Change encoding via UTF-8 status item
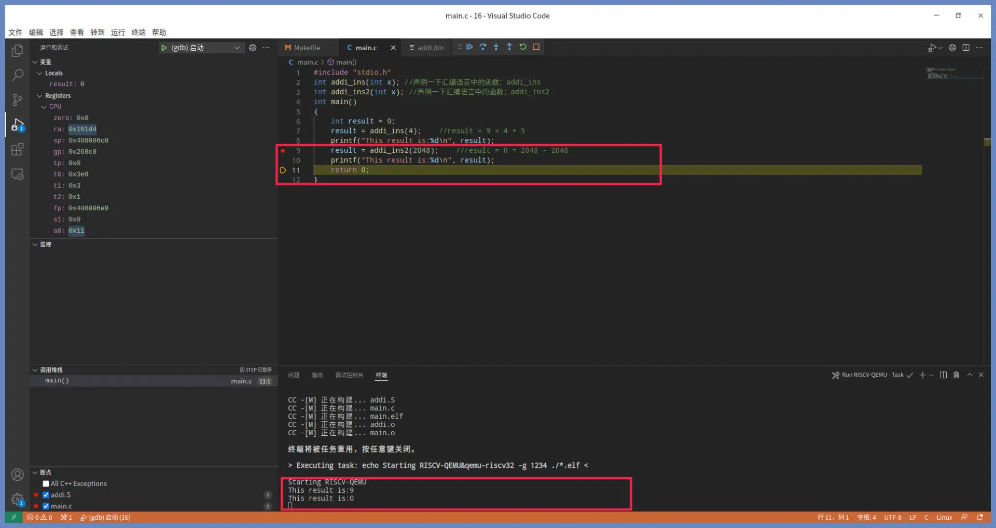Screen dimensions: 996x528 [893, 517]
